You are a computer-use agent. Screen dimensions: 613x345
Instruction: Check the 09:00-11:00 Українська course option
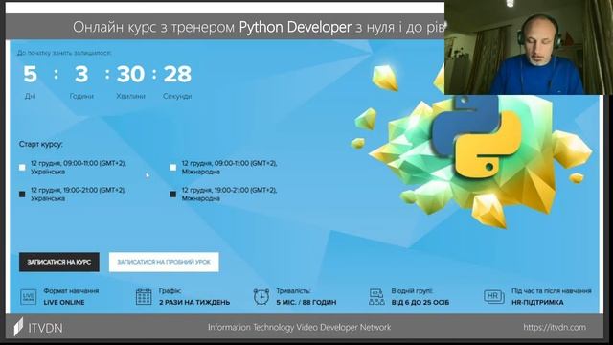(22, 168)
